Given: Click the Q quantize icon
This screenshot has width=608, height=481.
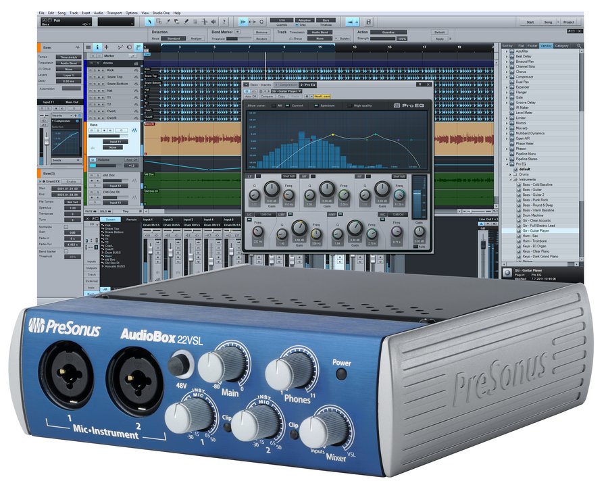Looking at the screenshot, I should coord(261,22).
